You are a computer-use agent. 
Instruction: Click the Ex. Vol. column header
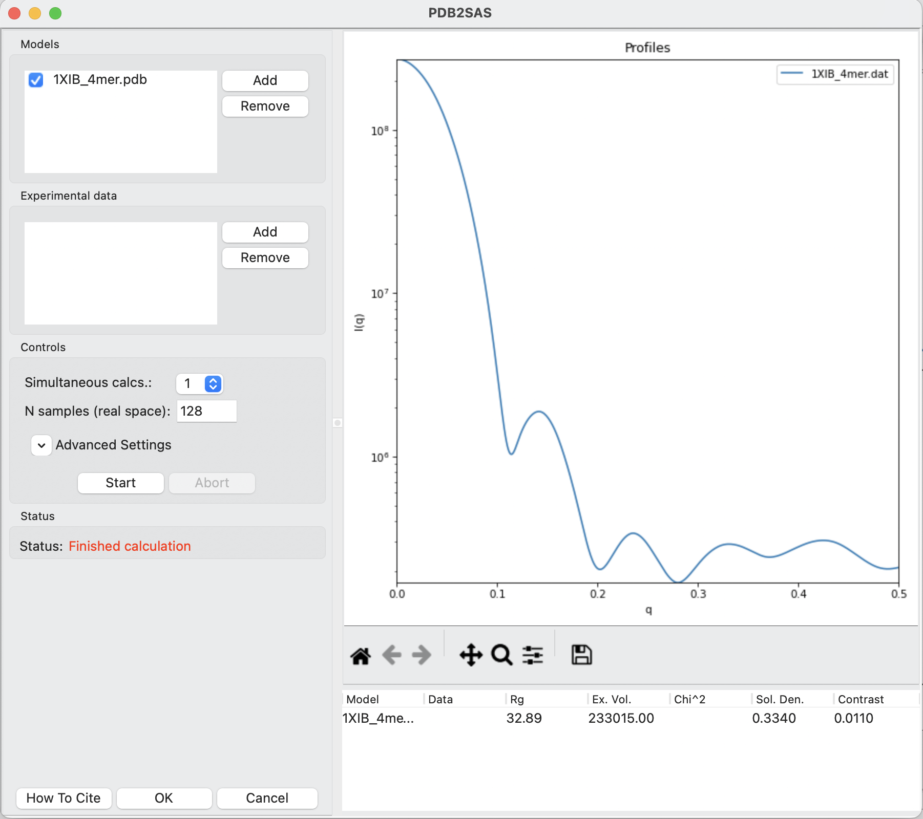point(629,699)
